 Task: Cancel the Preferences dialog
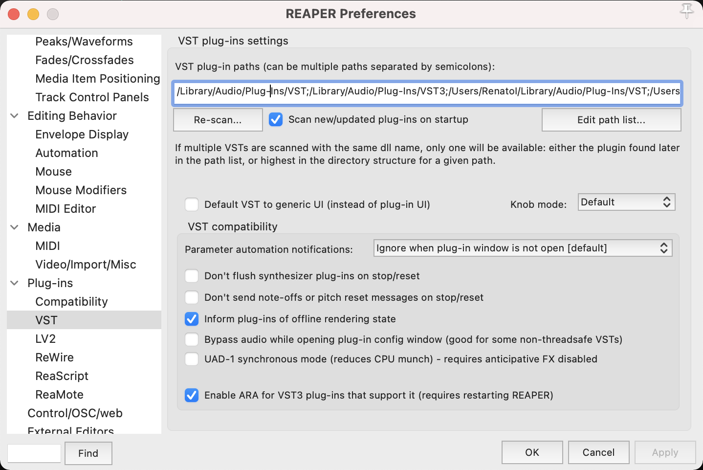(599, 452)
